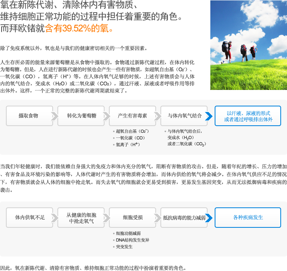287x271 pixels.
Task: Click the bullet '氢离子（H⁺）'
Action: (x=128, y=145)
